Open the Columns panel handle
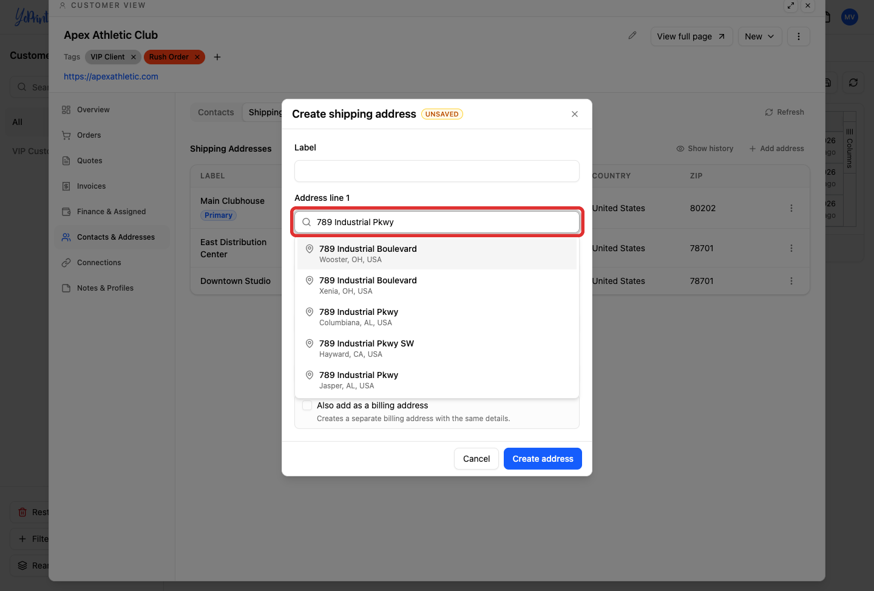 click(850, 149)
